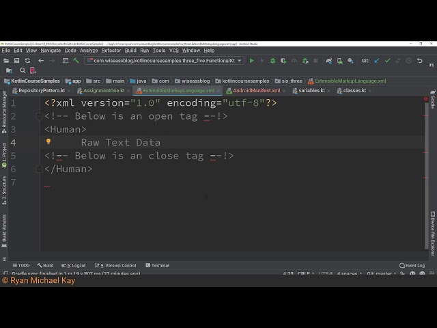This screenshot has width=437, height=328.
Task: Open the 9: Version Control tool window
Action: [115, 266]
